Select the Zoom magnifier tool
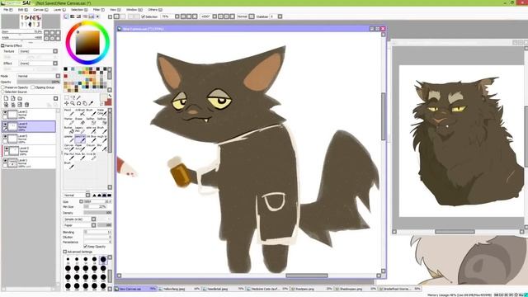This screenshot has width=528, height=297. (73, 103)
